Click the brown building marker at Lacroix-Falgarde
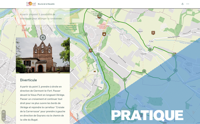Screen dimensions: 200x124 (104, 34)
